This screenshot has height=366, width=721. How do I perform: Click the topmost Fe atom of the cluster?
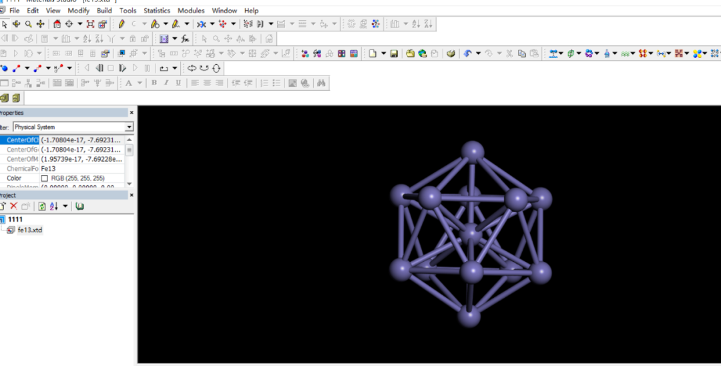pos(473,152)
